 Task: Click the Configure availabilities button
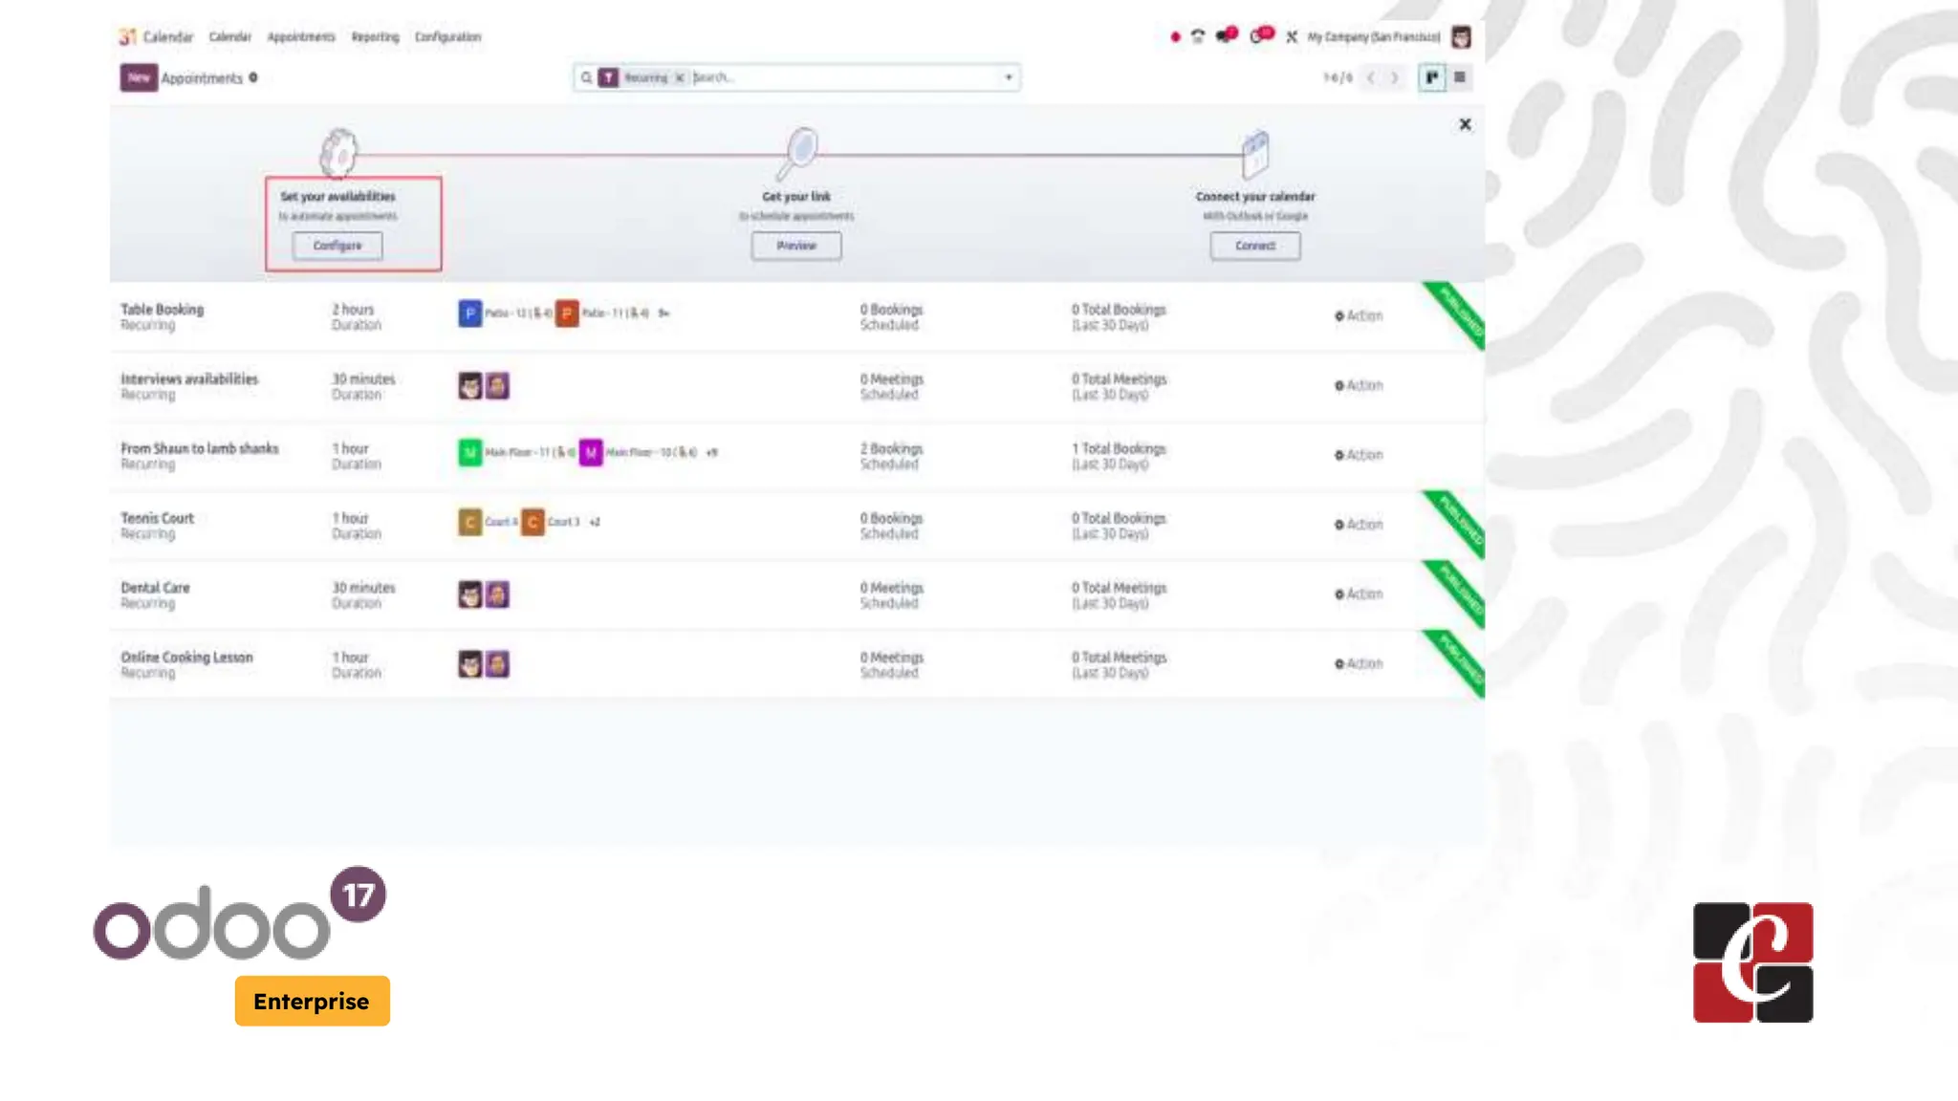click(x=337, y=246)
